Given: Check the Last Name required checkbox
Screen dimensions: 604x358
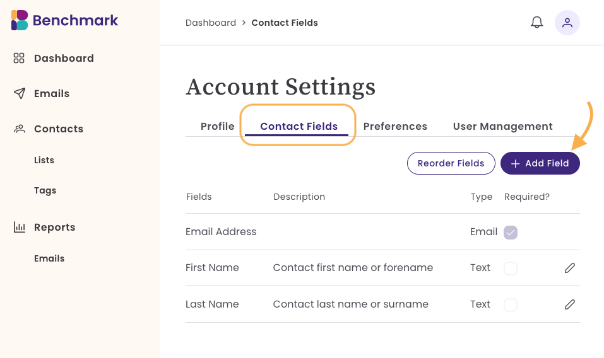Looking at the screenshot, I should (511, 305).
